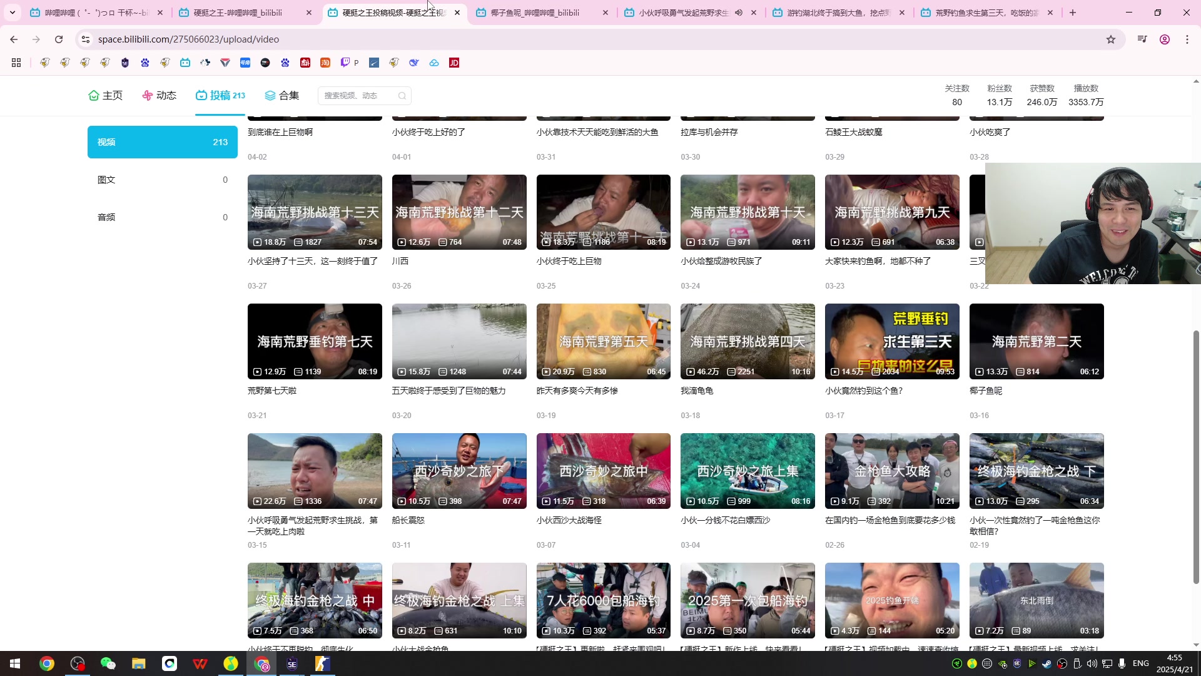Open video titled 大家快来钓鱼啊，地都不种了
Screen dimensions: 1201x676
click(878, 261)
